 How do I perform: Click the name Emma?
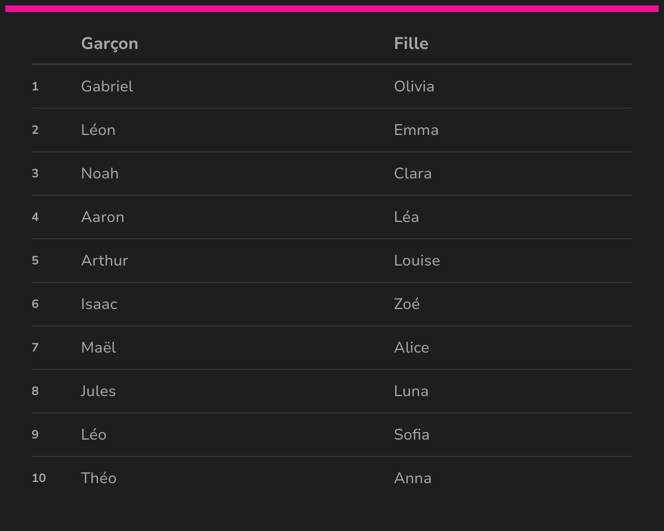click(x=416, y=130)
